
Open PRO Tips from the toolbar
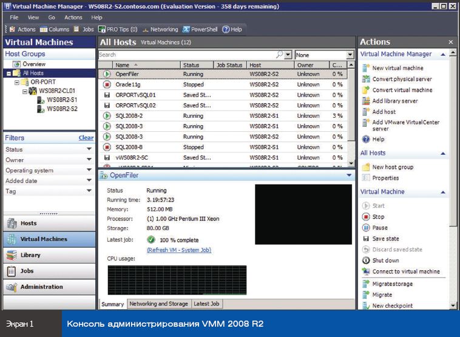[120, 29]
